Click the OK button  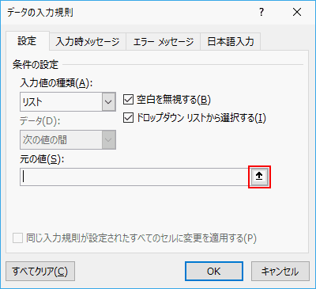214,272
